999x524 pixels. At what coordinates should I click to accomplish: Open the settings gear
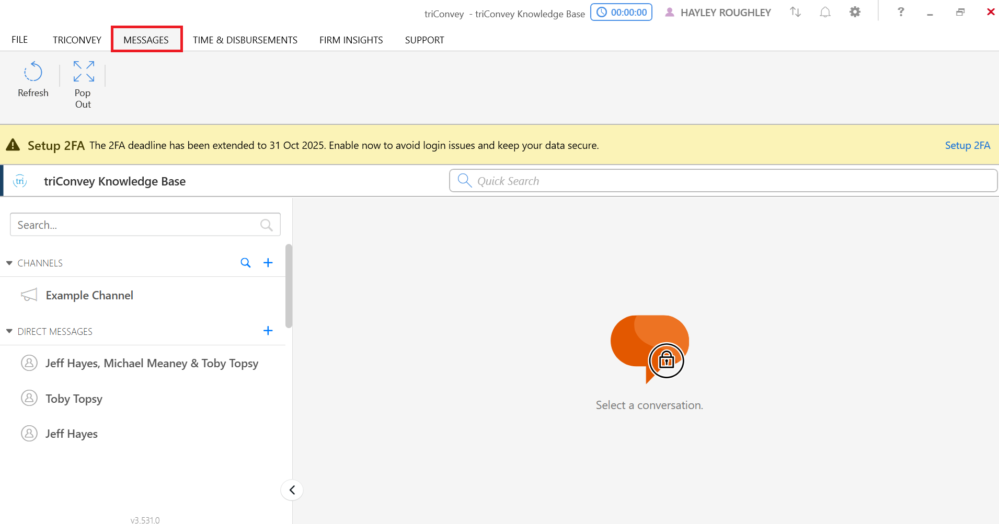(855, 12)
